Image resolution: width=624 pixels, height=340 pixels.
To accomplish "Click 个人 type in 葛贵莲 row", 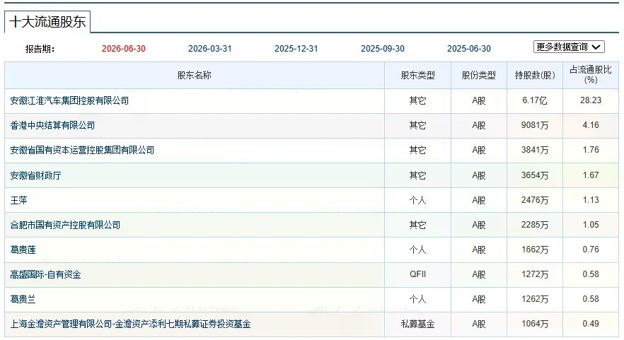I will click(417, 250).
